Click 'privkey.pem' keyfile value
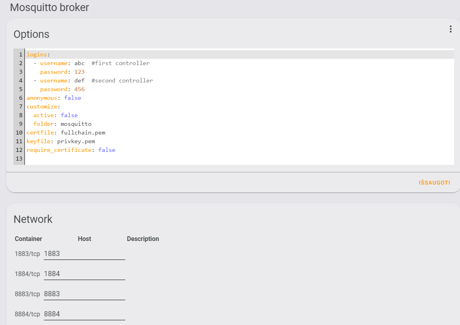 (76, 141)
